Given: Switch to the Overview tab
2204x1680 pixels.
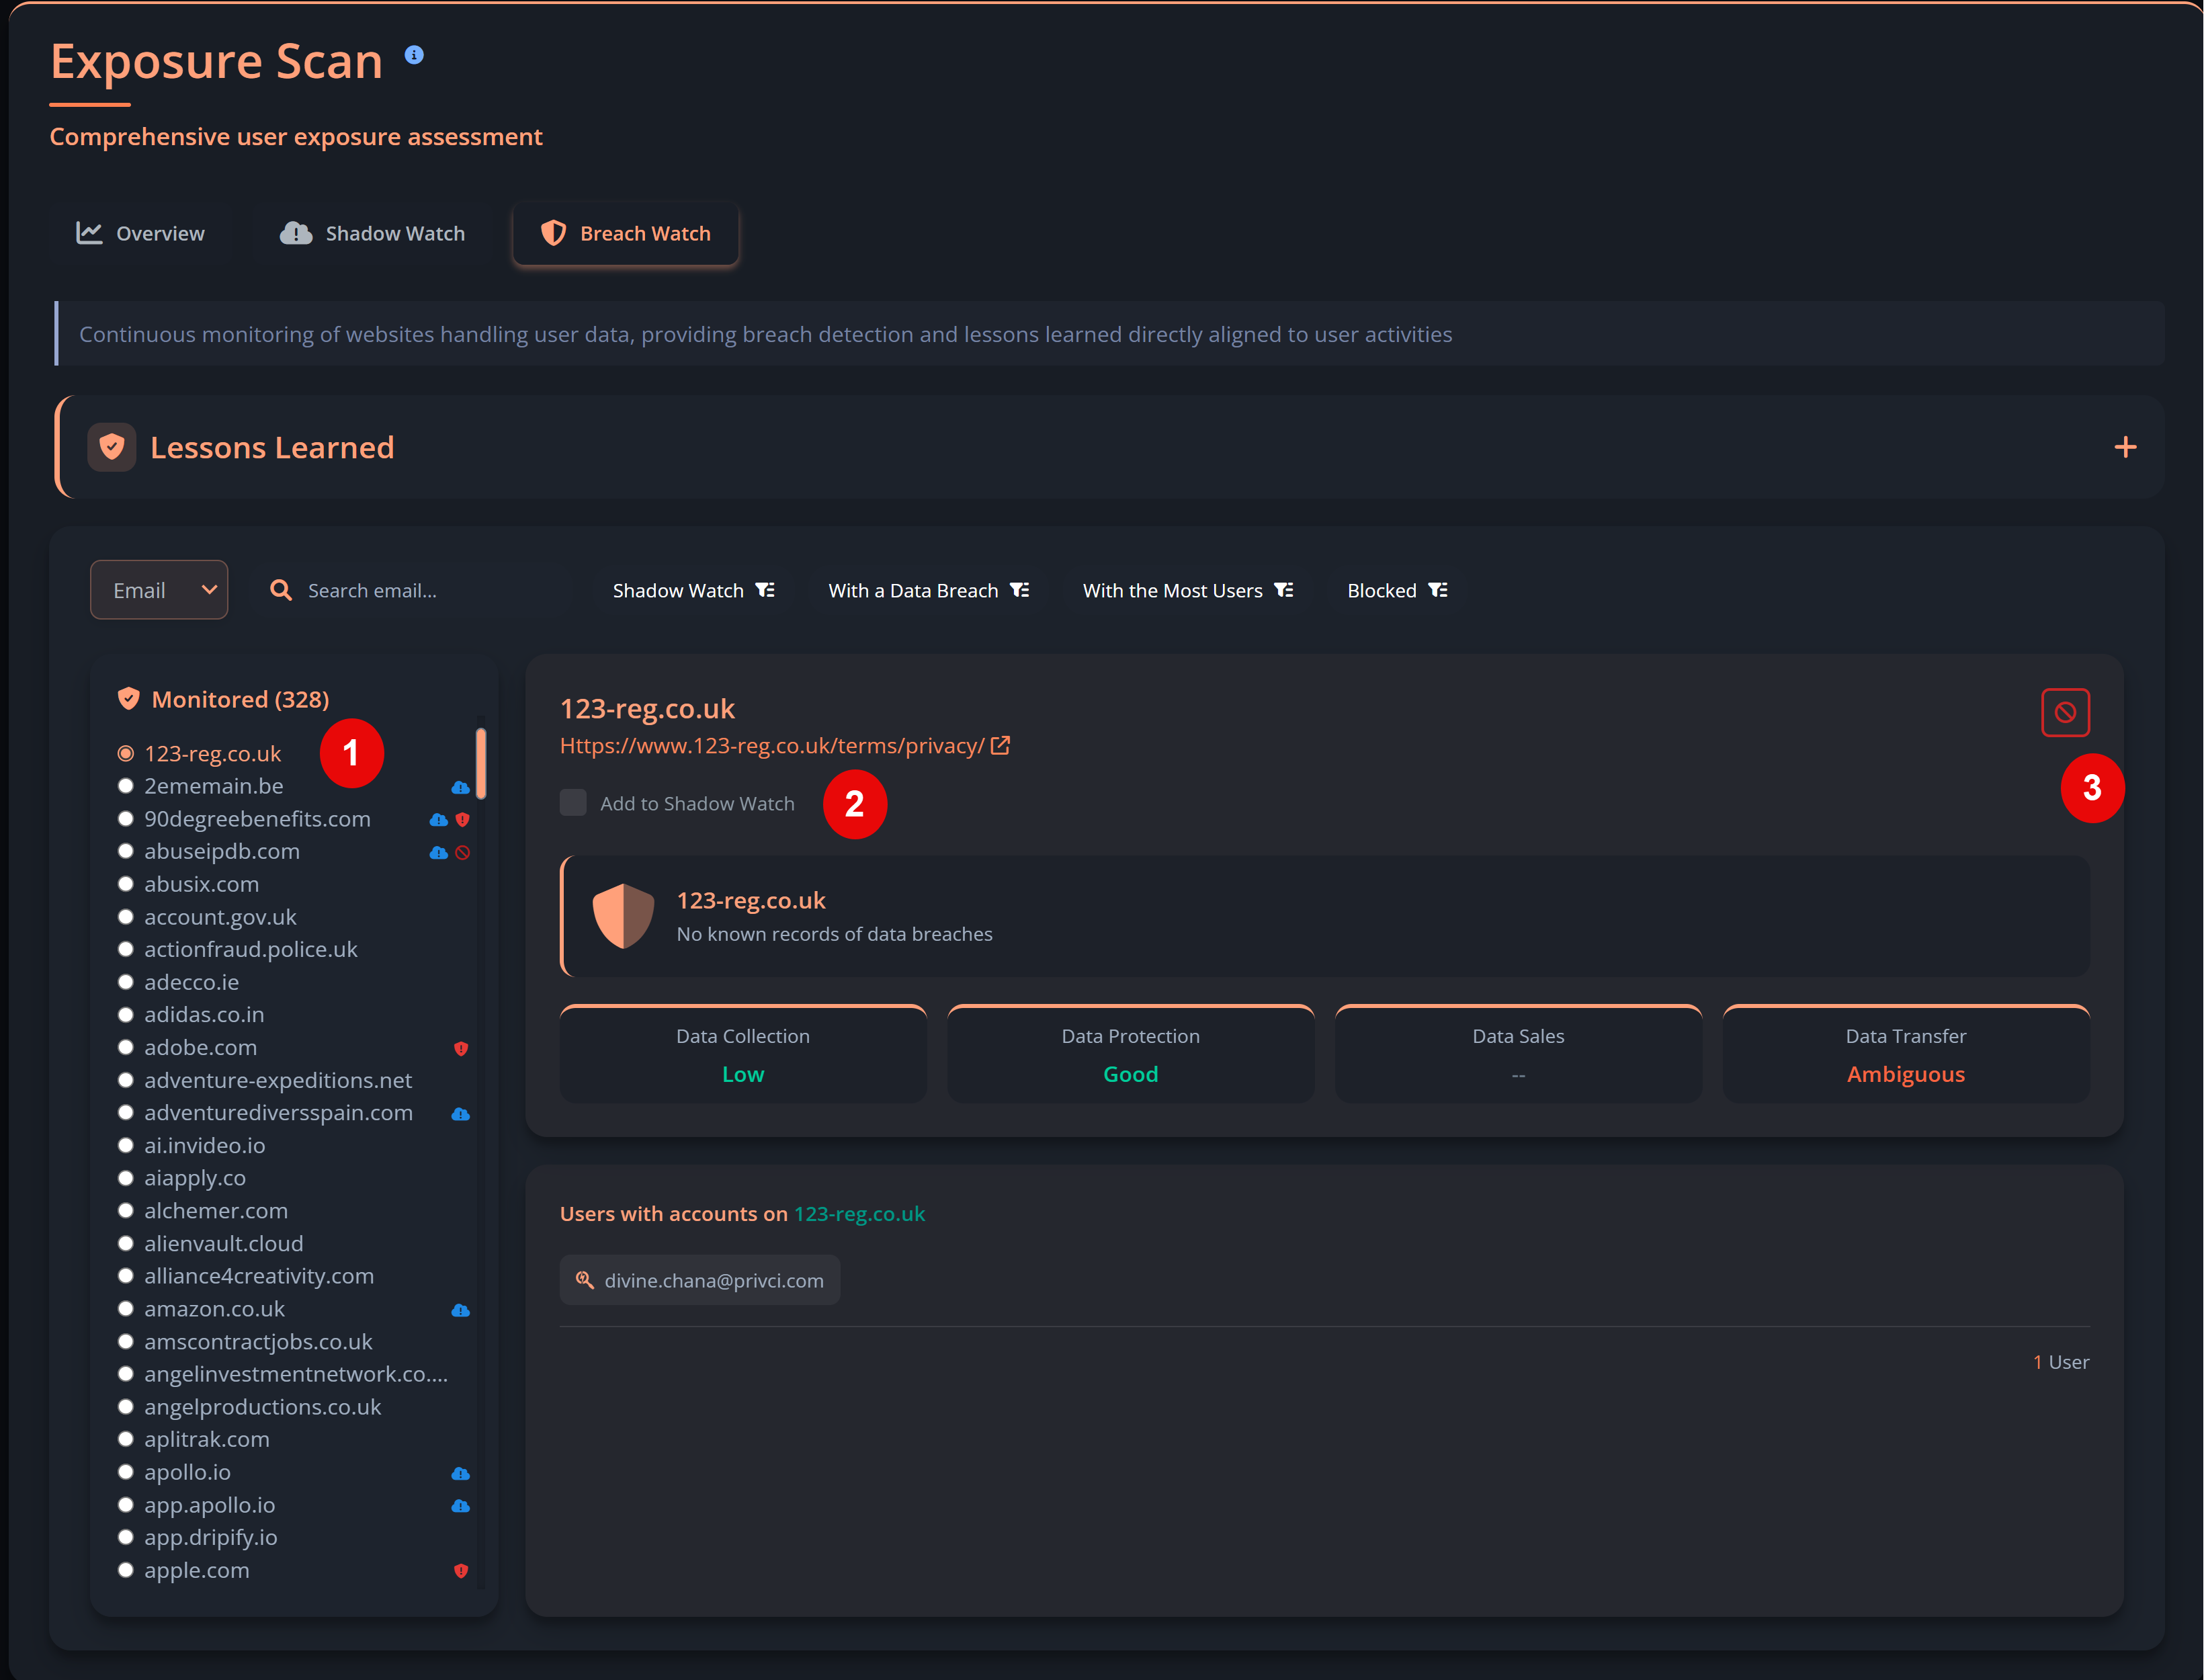Looking at the screenshot, I should click(x=141, y=233).
